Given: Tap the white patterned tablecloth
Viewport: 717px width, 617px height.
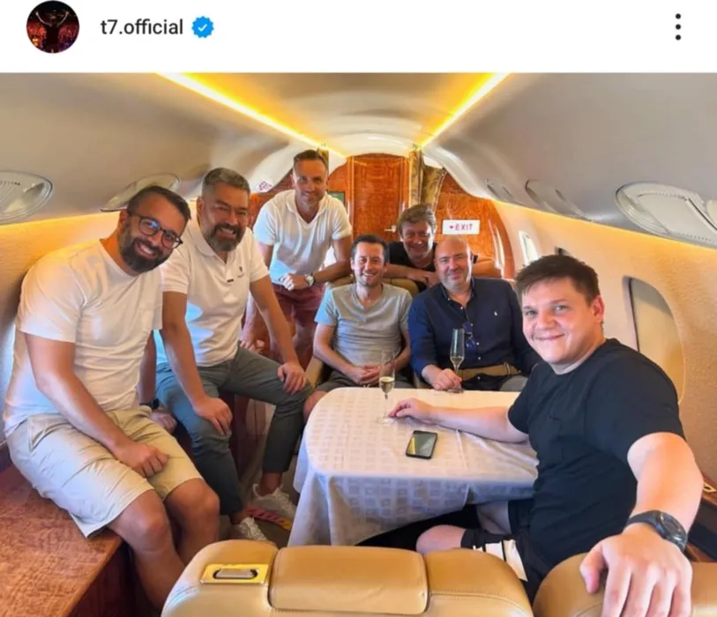Looking at the screenshot, I should coord(407,466).
